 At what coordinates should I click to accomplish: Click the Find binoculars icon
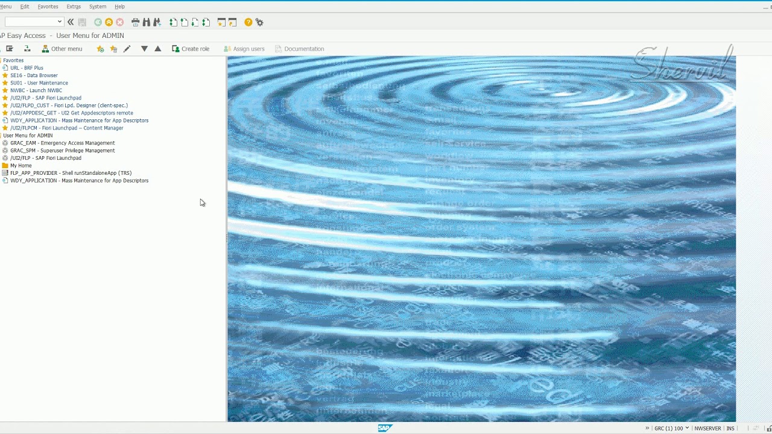(146, 22)
